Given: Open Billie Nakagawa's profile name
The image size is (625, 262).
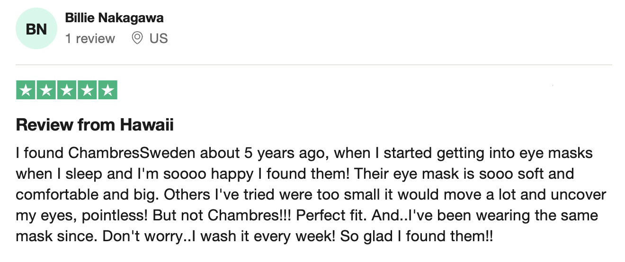Looking at the screenshot, I should [x=114, y=18].
